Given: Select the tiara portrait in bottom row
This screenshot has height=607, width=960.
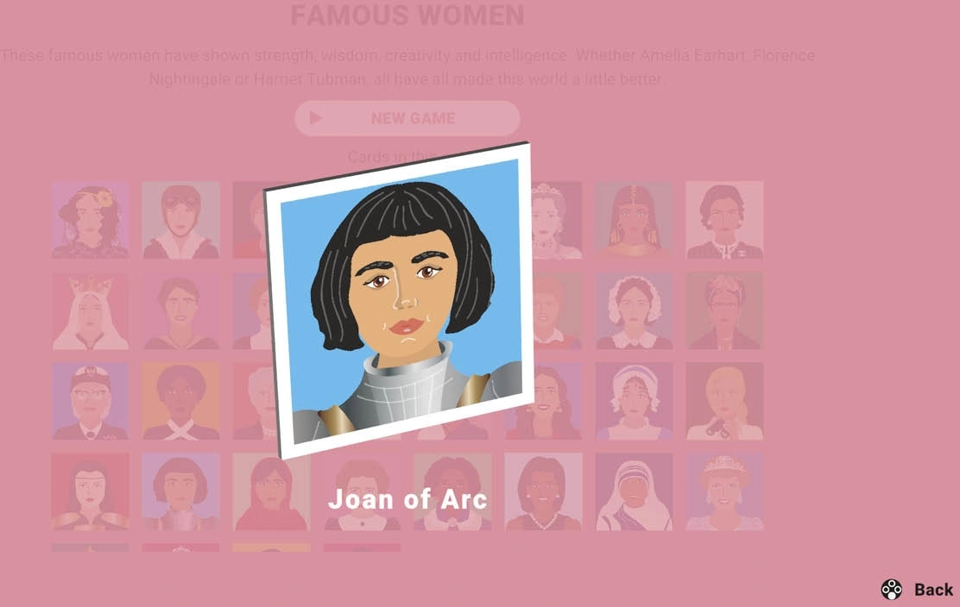Looking at the screenshot, I should 724,491.
